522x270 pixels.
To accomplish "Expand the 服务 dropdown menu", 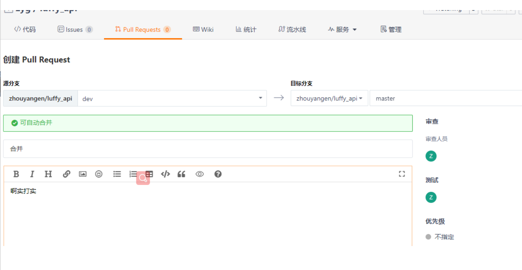I will pos(342,30).
